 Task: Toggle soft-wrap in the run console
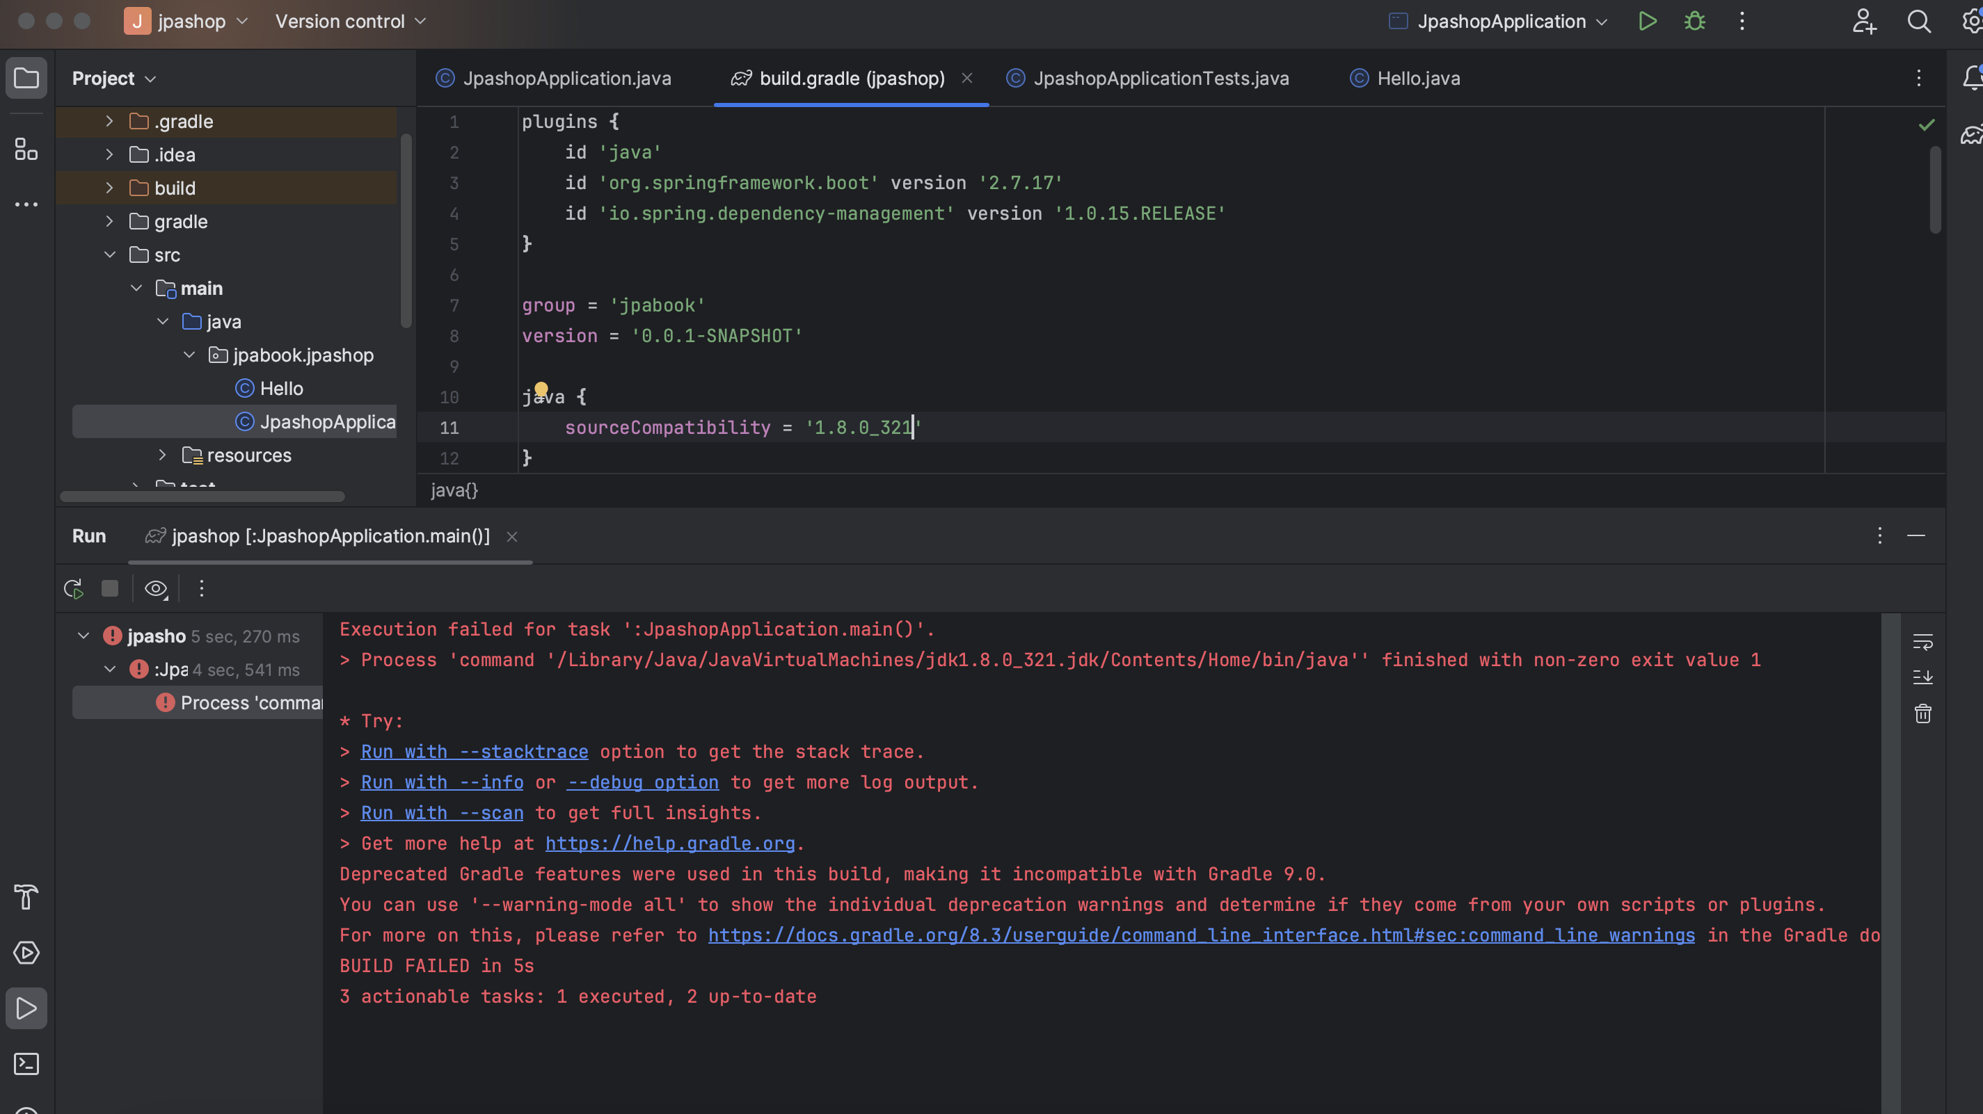pos(1923,642)
